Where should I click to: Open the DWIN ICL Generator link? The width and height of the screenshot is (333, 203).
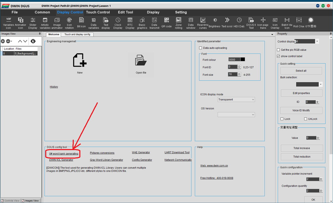tap(61, 160)
